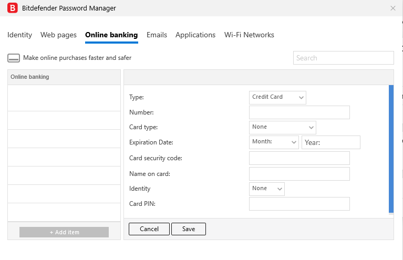Open the Identity dropdown in the form

click(x=266, y=189)
